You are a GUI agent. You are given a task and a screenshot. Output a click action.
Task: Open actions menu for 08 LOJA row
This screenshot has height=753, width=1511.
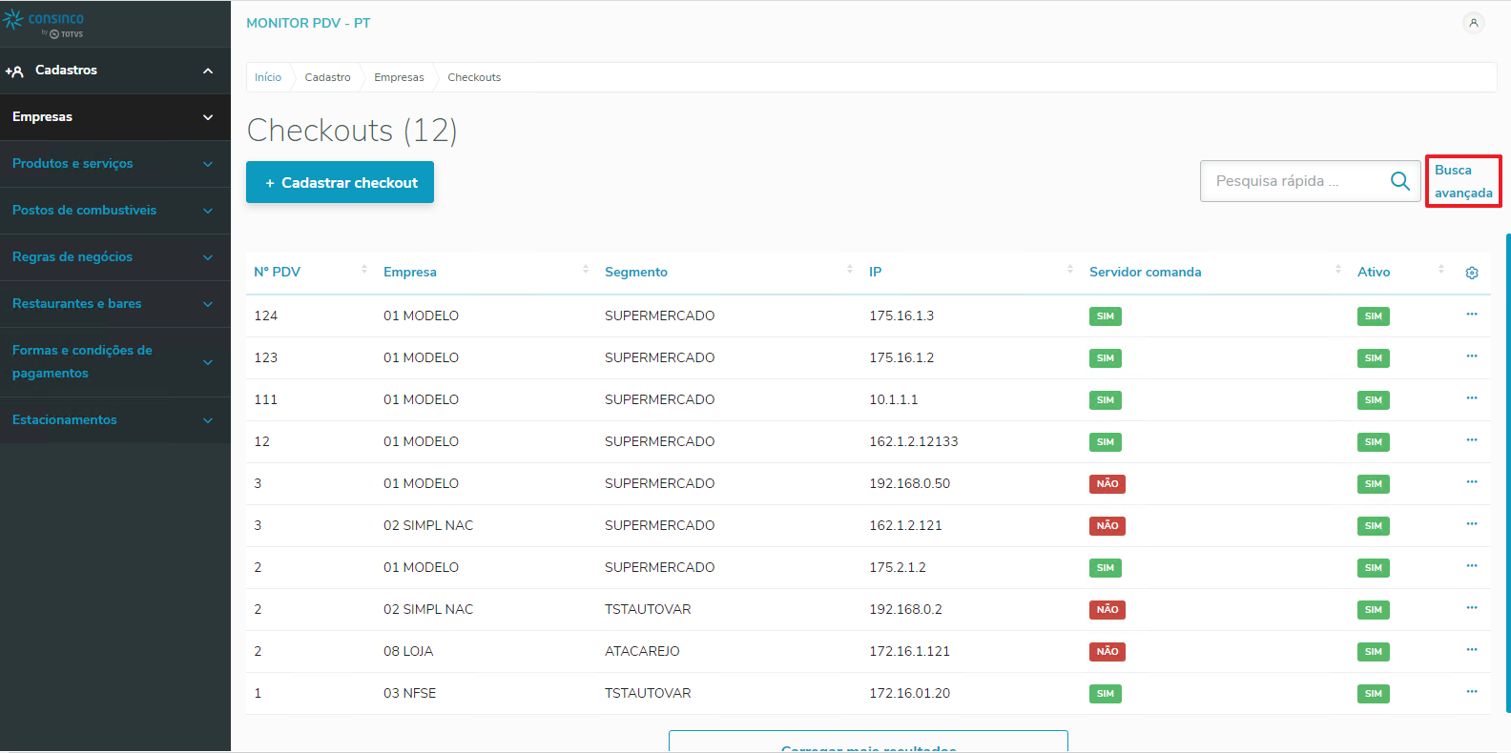tap(1472, 650)
